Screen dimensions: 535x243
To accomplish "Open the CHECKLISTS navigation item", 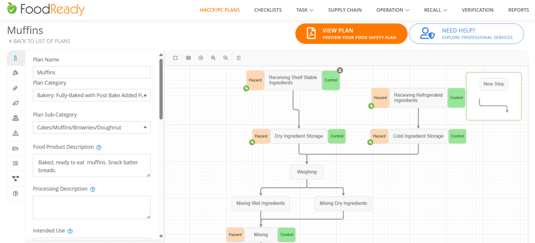I will tap(268, 10).
